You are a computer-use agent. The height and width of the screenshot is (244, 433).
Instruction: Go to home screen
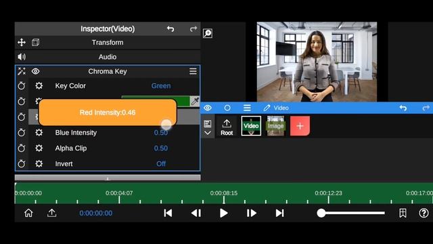point(28,213)
